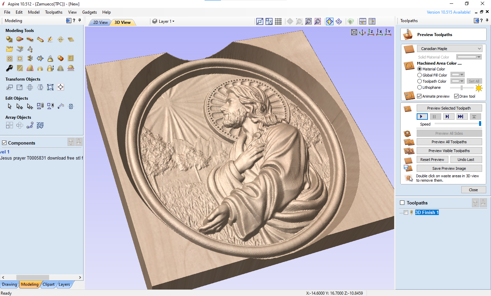The width and height of the screenshot is (491, 296).
Task: Click the Array Copy tool icon
Action: [10, 125]
